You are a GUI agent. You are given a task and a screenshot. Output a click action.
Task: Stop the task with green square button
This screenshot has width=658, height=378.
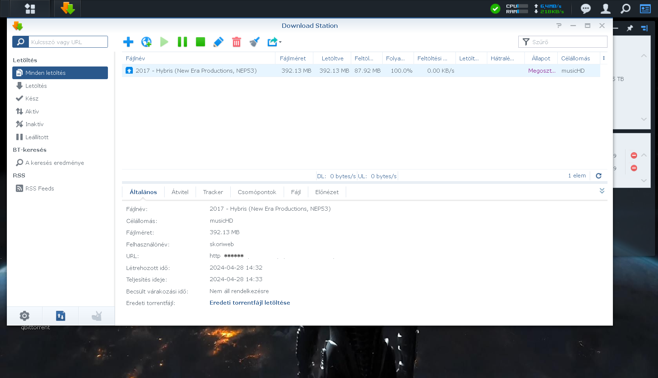200,42
